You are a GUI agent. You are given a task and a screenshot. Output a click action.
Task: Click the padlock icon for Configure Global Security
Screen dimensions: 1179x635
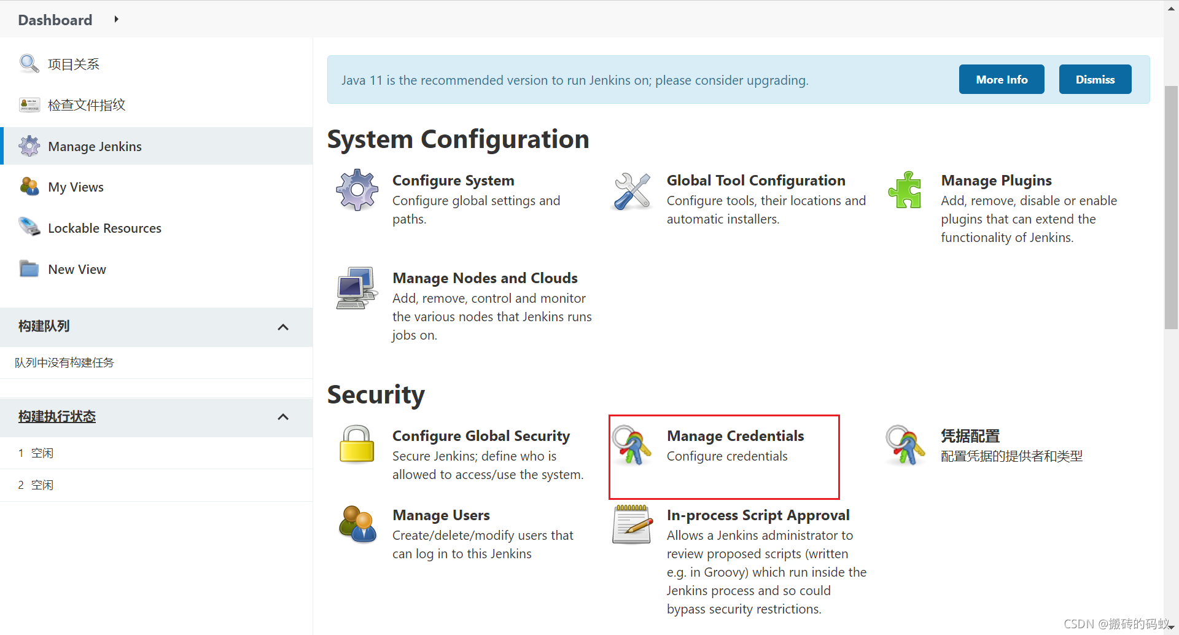(357, 444)
